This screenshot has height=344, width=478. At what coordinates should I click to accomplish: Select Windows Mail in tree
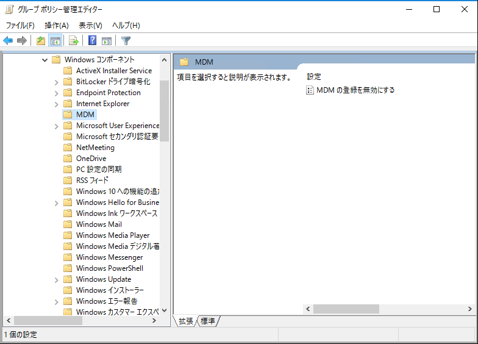coord(99,224)
